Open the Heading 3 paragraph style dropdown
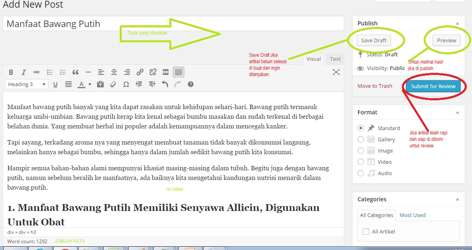This screenshot has width=472, height=250. (27, 84)
